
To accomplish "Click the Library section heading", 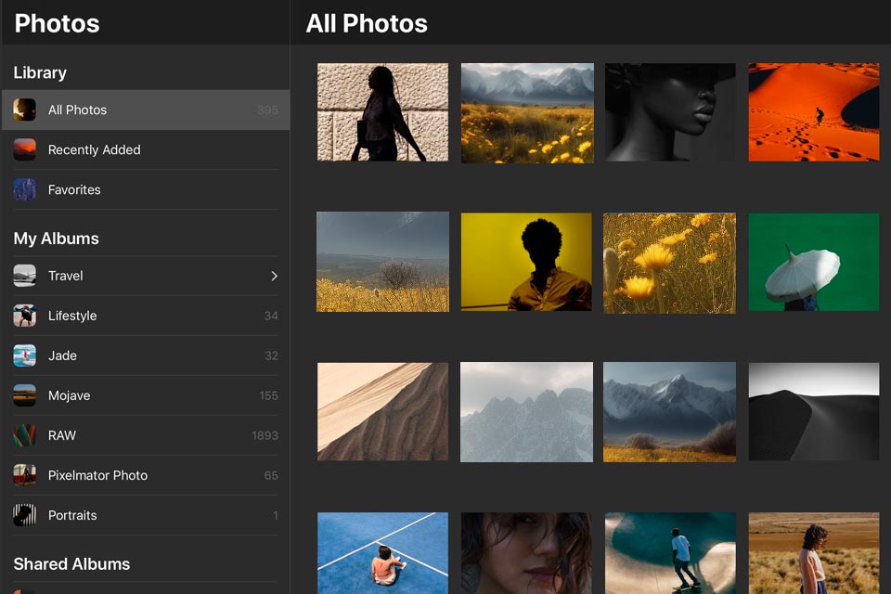I will click(40, 72).
